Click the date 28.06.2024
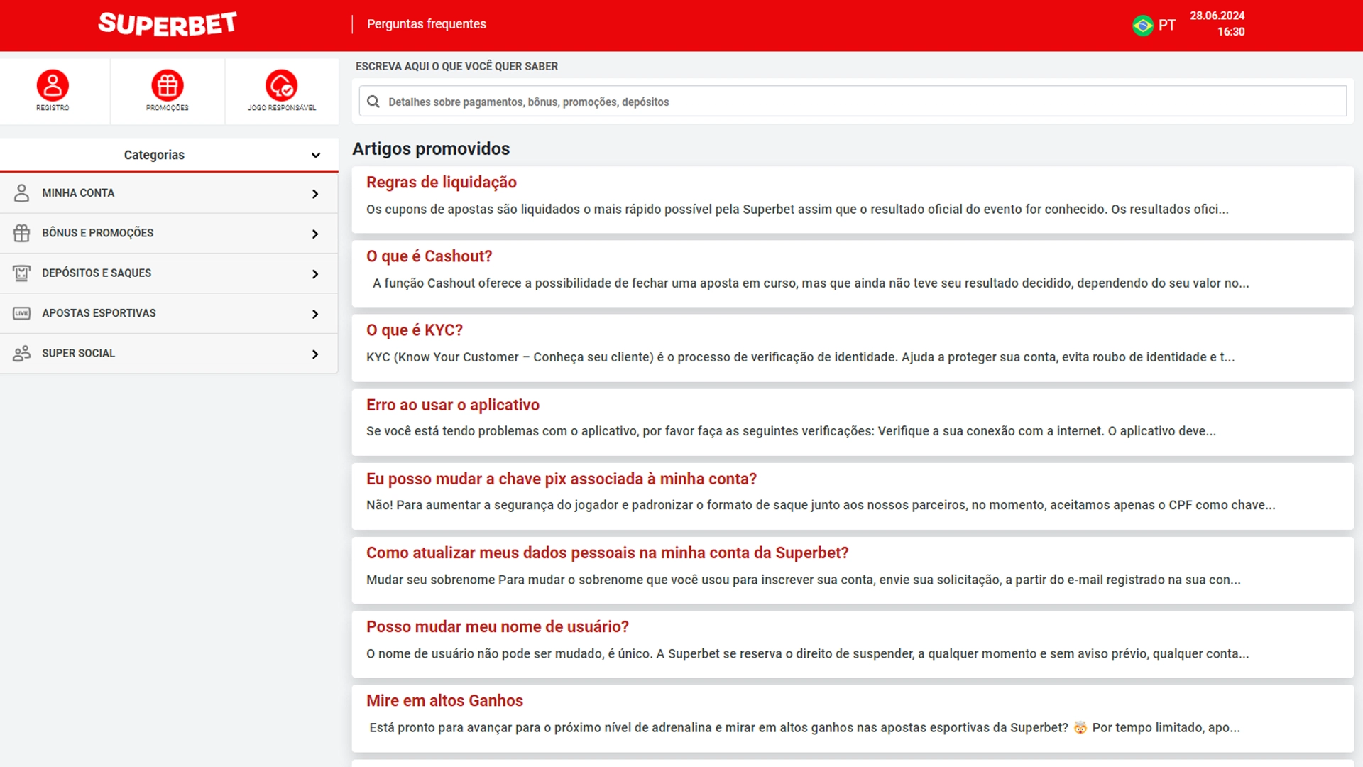The height and width of the screenshot is (767, 1363). 1217,16
